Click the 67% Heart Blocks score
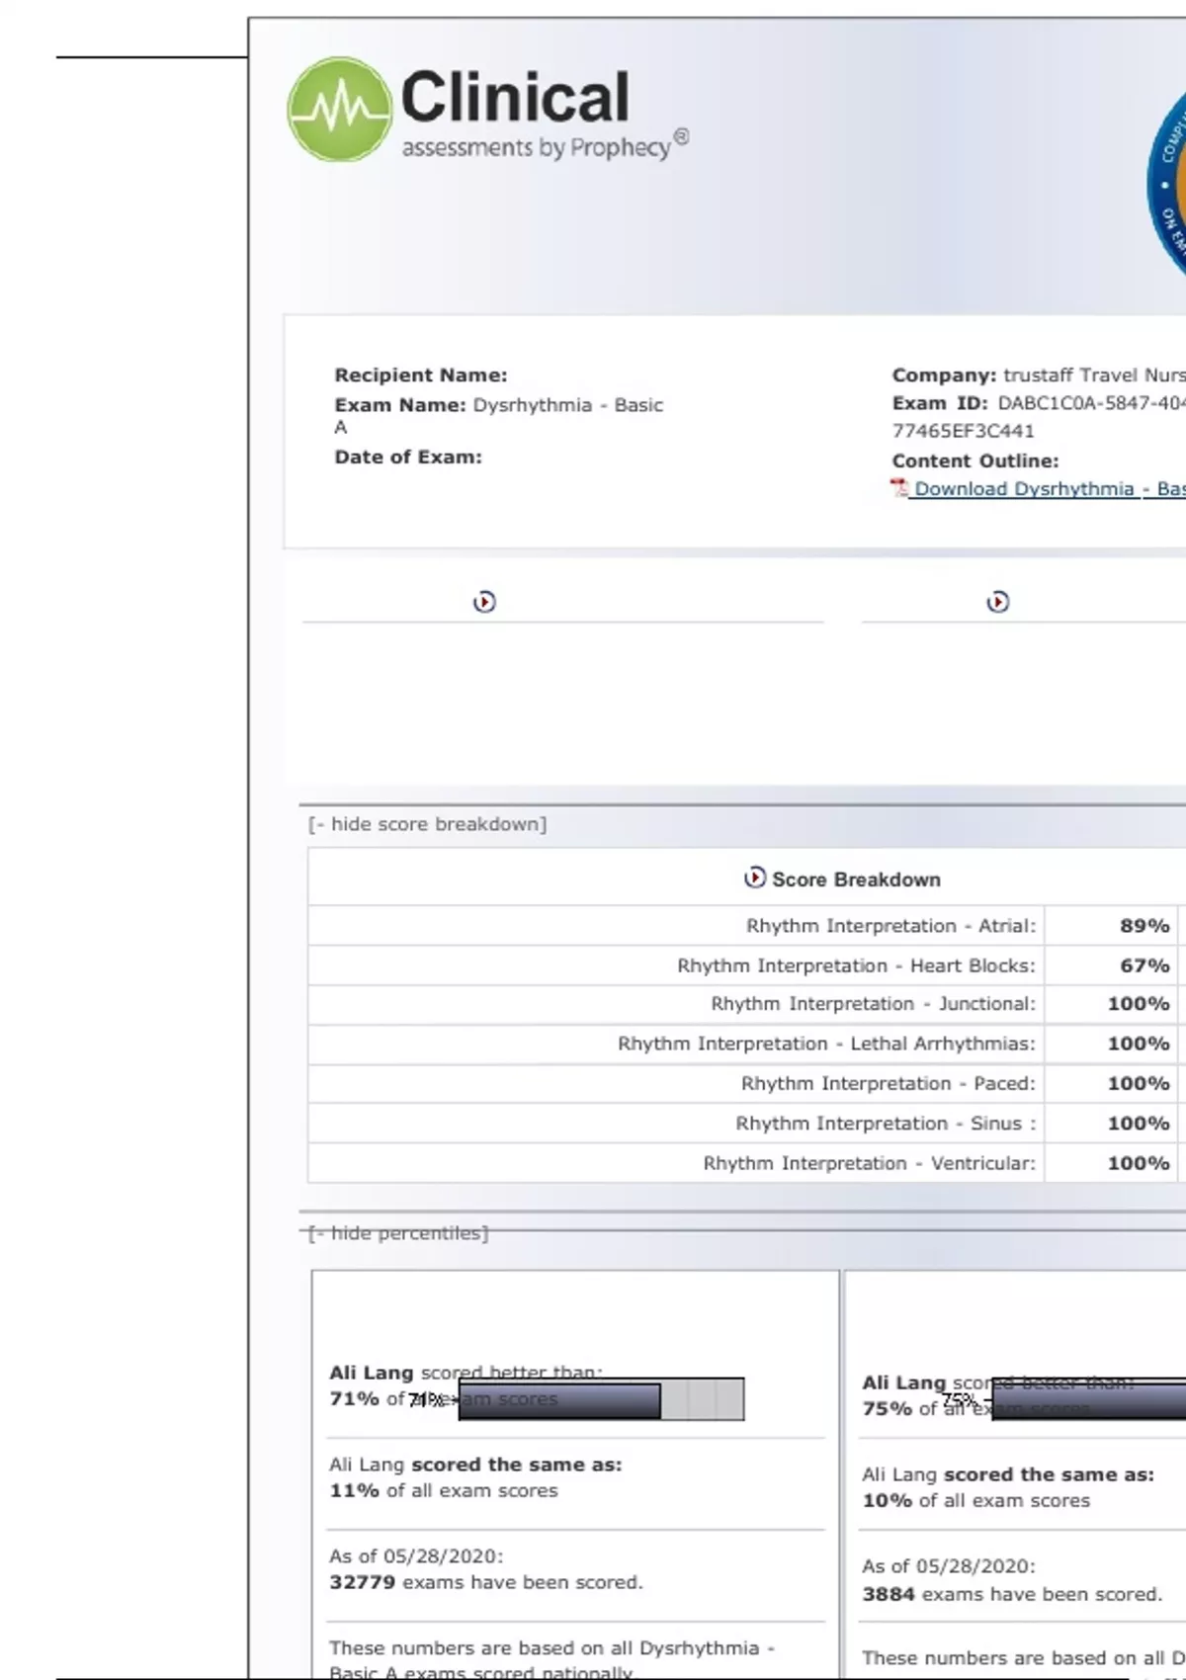The image size is (1186, 1680). [x=1144, y=966]
